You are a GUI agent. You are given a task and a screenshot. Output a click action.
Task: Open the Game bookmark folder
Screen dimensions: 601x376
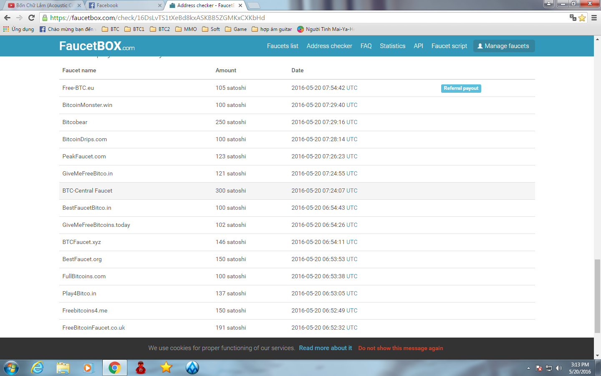coord(236,29)
